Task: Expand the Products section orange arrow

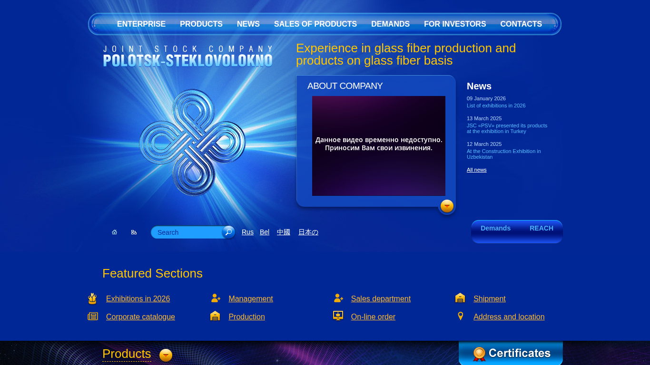Action: point(166,355)
